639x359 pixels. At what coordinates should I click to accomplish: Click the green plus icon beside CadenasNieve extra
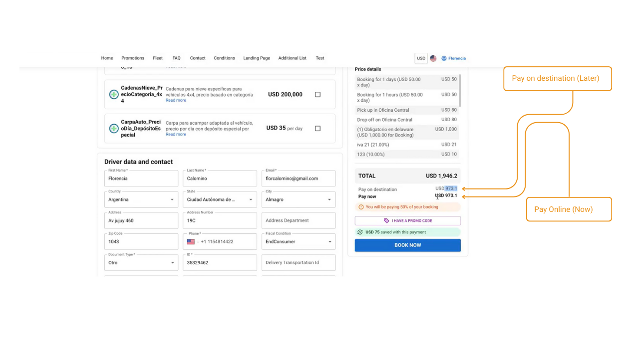click(114, 94)
